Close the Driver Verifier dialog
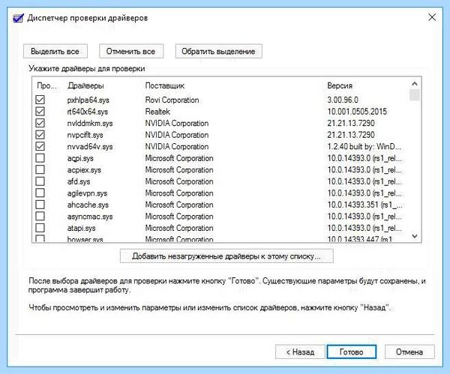Viewport: 450px width, 374px height. 432,17
